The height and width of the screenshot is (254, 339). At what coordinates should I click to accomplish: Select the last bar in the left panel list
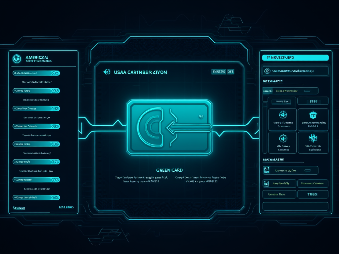(x=36, y=197)
